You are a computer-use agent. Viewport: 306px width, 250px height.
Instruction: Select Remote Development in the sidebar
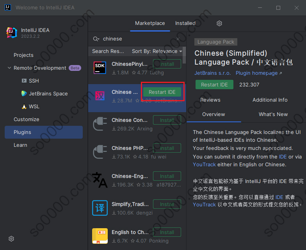click(40, 68)
